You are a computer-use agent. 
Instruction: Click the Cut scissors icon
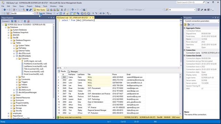pyautogui.click(x=62, y=10)
